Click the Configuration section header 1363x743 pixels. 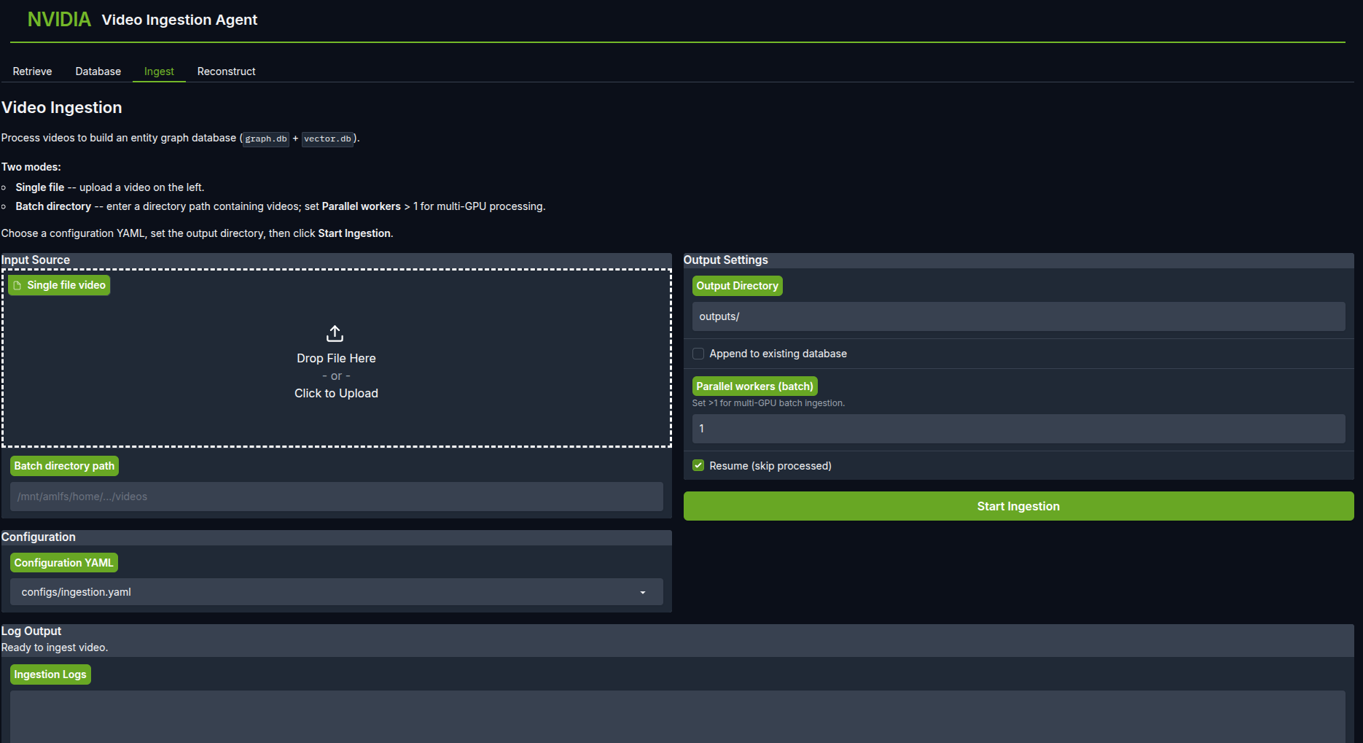click(x=39, y=537)
